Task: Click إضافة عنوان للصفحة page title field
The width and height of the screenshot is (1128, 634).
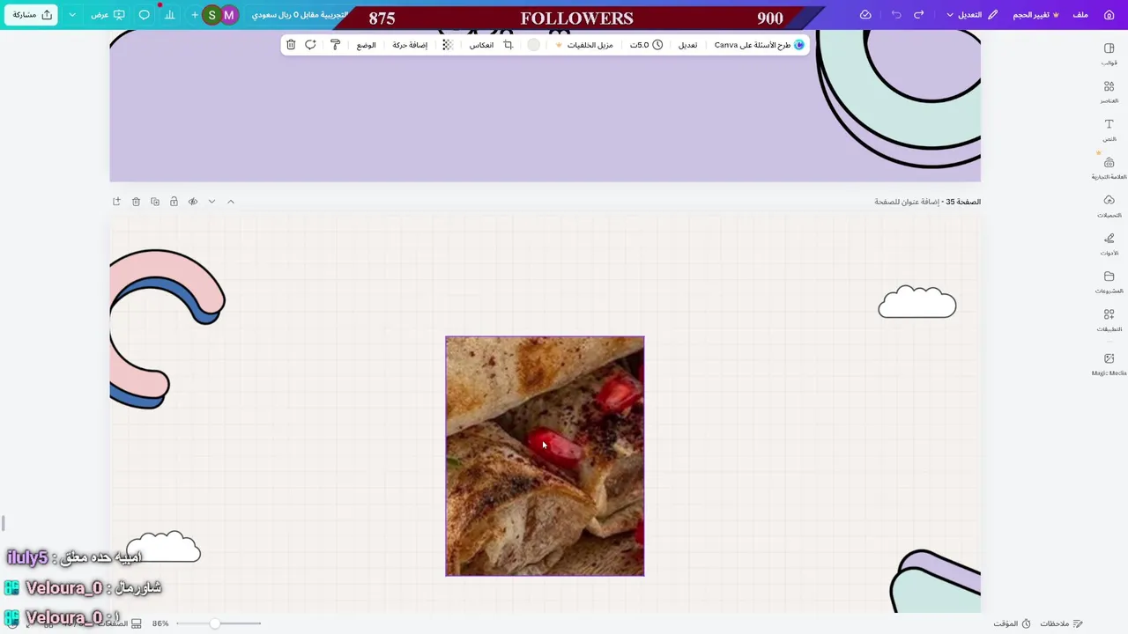Action: (x=907, y=202)
